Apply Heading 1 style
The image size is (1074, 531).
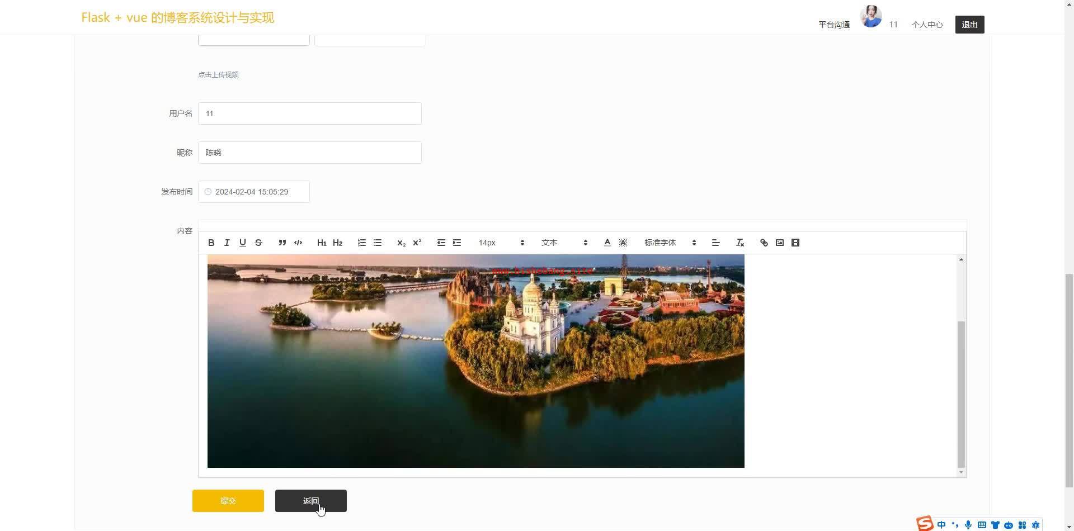pos(322,243)
